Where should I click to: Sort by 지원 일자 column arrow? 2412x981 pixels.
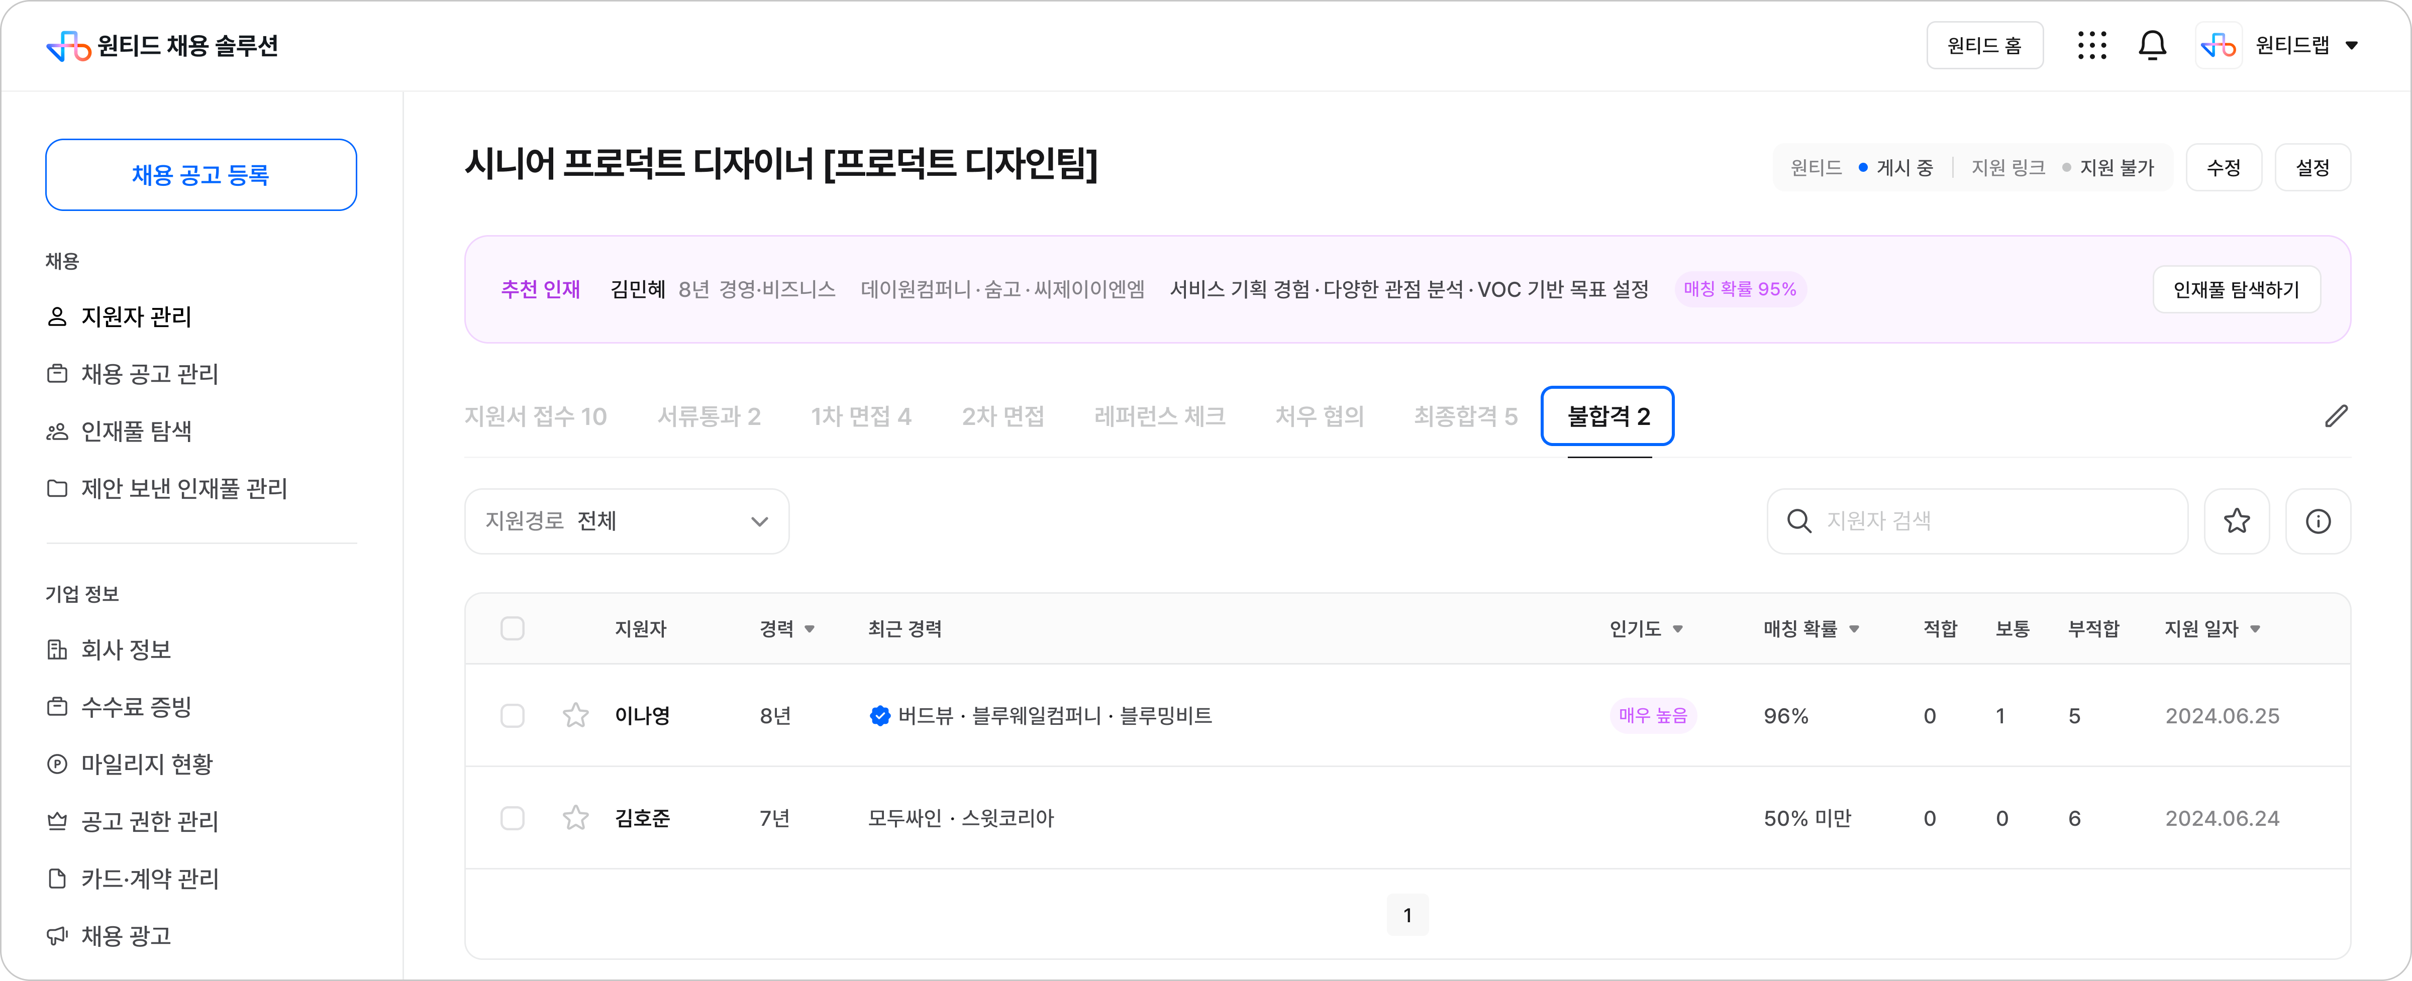[2255, 629]
